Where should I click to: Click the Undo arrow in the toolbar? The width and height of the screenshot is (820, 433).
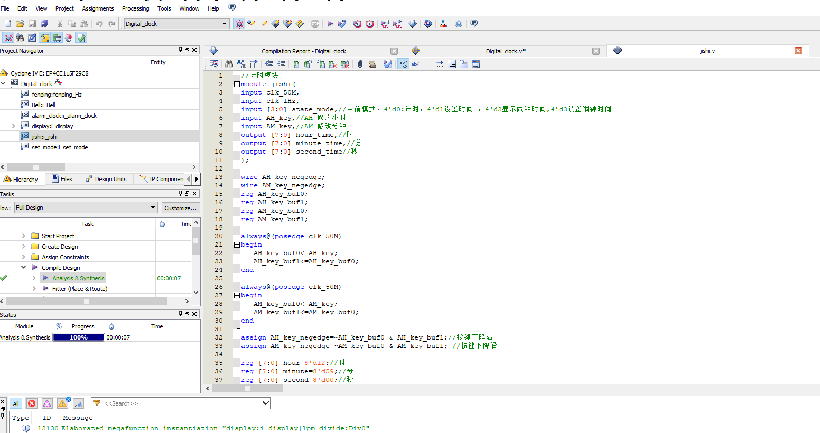tap(99, 24)
